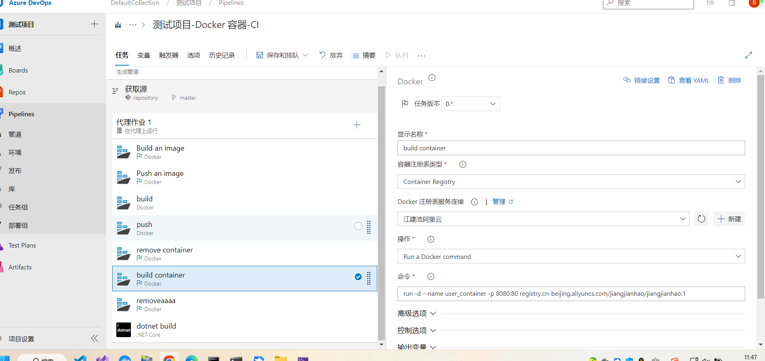Click 摘要 in the toolbar
The image size is (765, 361).
[363, 55]
